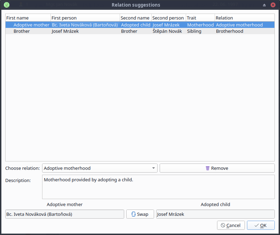The width and height of the screenshot is (280, 235).
Task: Sort by Second name column header
Action: pyautogui.click(x=135, y=18)
